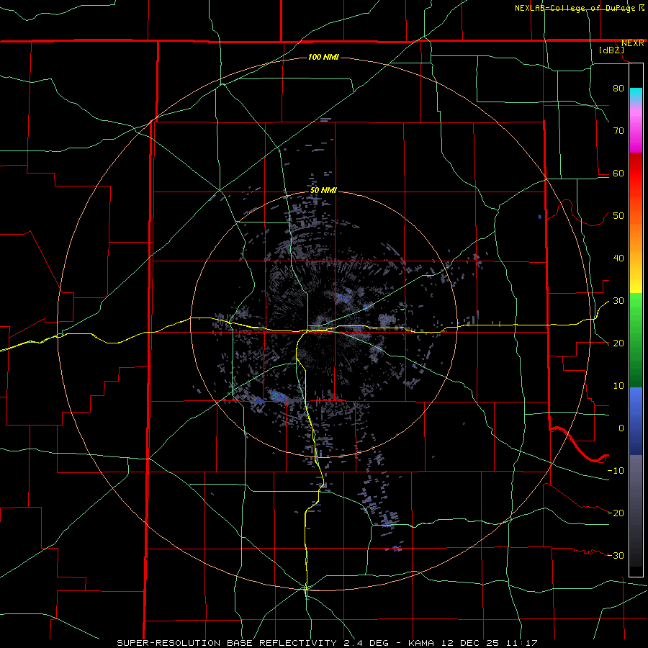This screenshot has width=648, height=648.
Task: Click the 80 value on the dBZ scale
Action: [618, 88]
